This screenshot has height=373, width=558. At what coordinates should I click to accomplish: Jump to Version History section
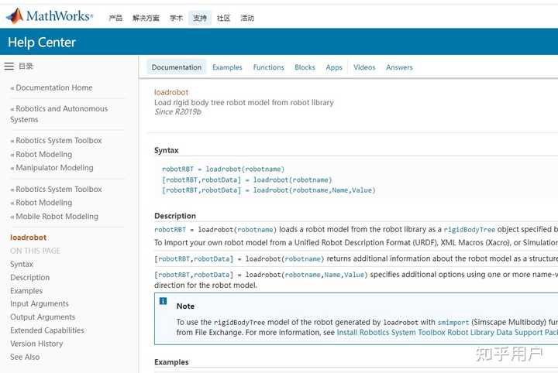[x=36, y=344]
